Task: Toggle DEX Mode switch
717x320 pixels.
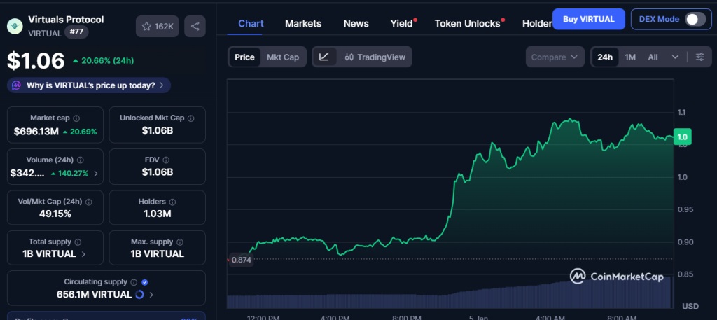Action: click(695, 19)
